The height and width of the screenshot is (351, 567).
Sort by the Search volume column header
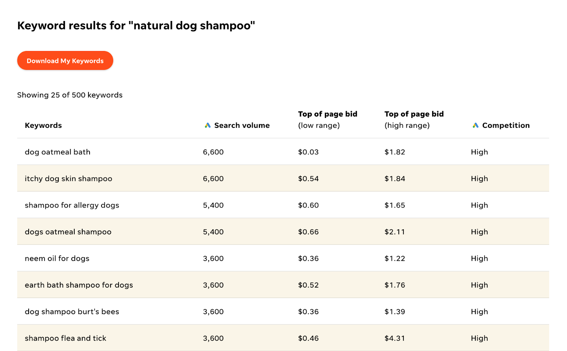(242, 125)
